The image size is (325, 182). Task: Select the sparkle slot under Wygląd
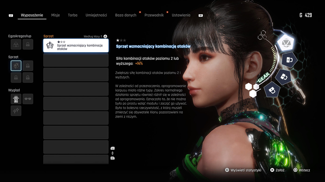(16, 111)
